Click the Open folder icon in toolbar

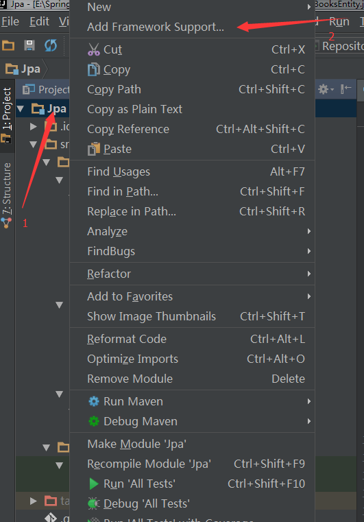[x=8, y=45]
